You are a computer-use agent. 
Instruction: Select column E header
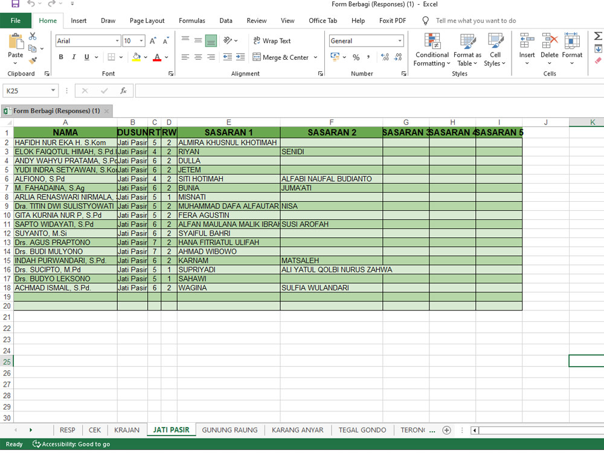click(228, 122)
